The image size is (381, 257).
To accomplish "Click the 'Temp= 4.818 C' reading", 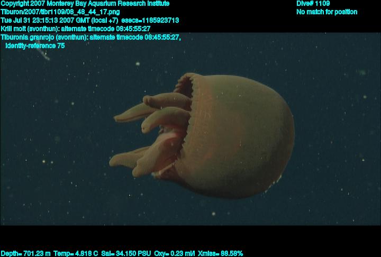I will tap(76, 254).
